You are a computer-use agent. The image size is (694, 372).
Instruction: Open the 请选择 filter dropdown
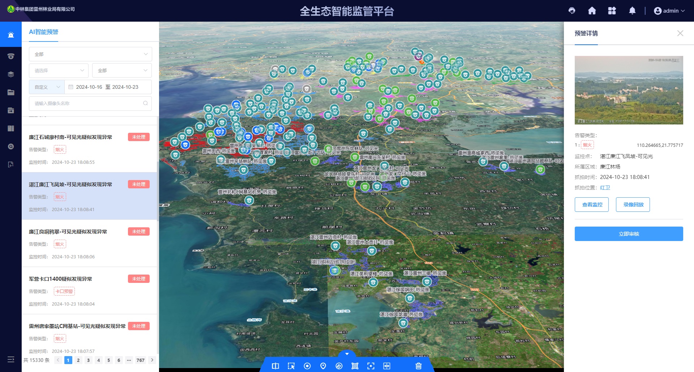[59, 71]
